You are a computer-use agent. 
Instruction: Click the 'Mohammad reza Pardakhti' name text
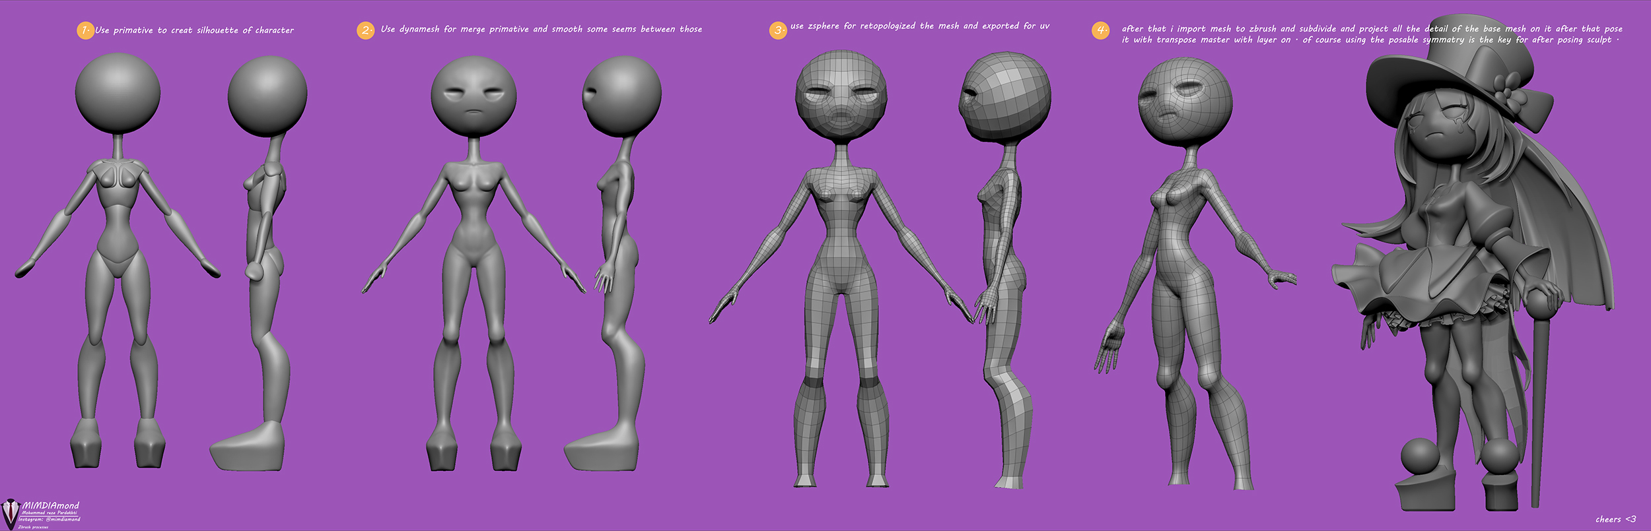click(x=50, y=513)
